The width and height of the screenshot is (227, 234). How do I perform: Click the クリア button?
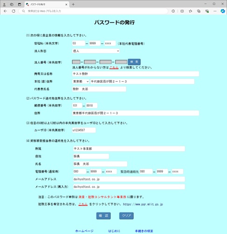(x=126, y=216)
